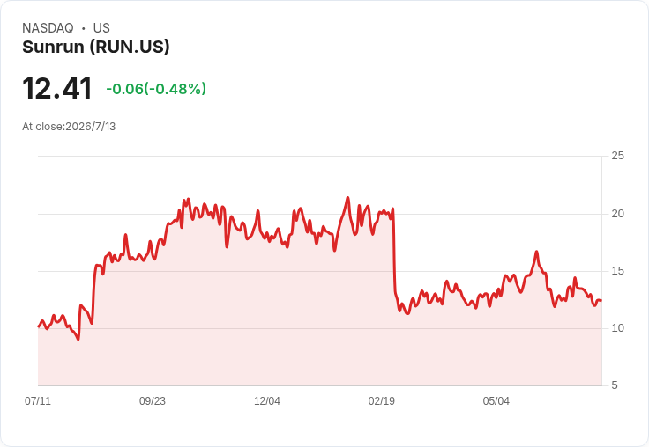Click the US market label
Image resolution: width=649 pixels, height=447 pixels.
[x=101, y=27]
